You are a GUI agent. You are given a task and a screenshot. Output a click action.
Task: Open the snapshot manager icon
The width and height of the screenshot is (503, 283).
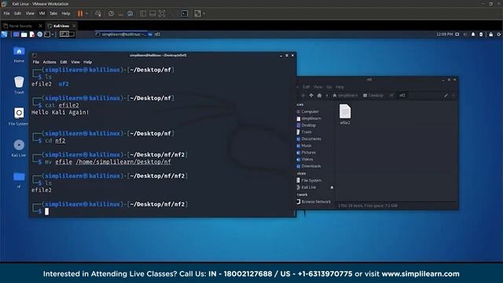point(130,13)
